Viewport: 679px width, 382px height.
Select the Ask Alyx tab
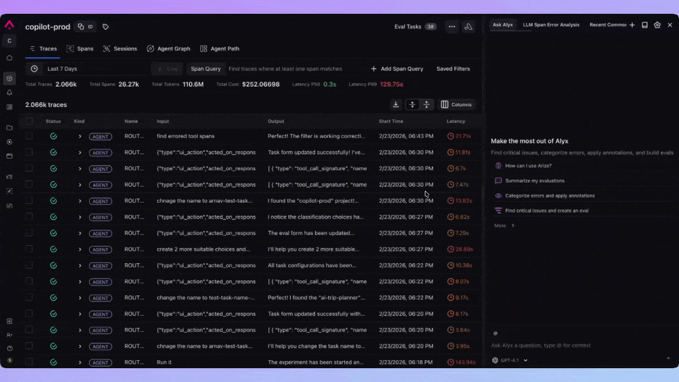coord(503,25)
